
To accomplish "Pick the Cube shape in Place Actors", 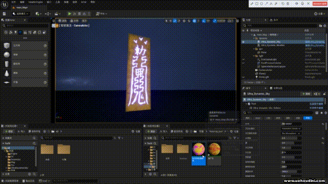I will tap(26, 45).
